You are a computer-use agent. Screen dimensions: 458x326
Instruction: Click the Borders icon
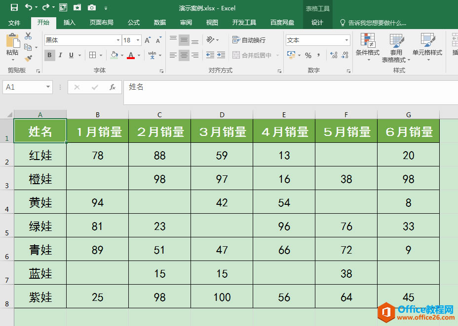pyautogui.click(x=93, y=55)
